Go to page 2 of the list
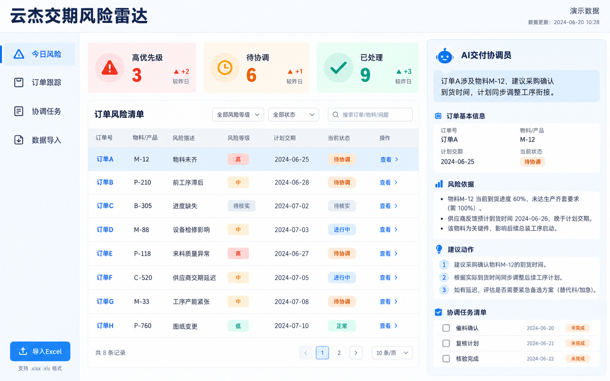610x381 pixels. click(x=339, y=353)
